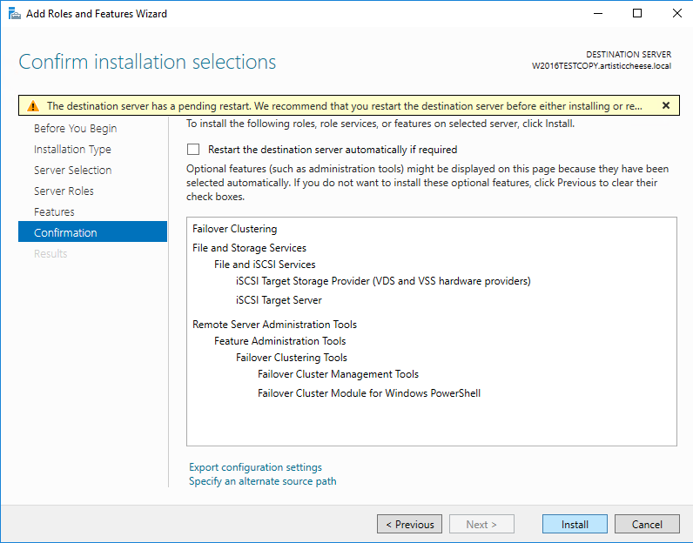Open the Installation Type page
The height and width of the screenshot is (543, 693).
pyautogui.click(x=72, y=150)
